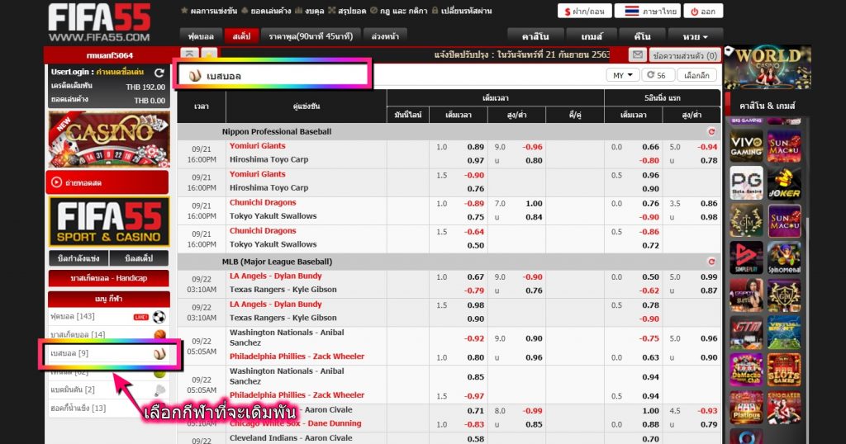The image size is (846, 444).
Task: Click the บิลกำลังแข่ง button
Action: [78, 258]
